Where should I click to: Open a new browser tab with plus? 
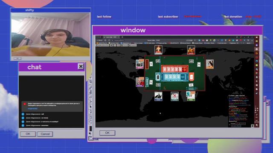point(122,37)
